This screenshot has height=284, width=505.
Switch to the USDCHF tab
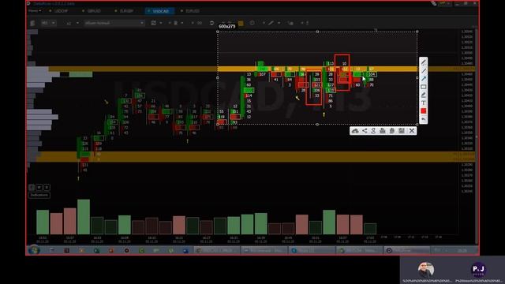(x=59, y=11)
